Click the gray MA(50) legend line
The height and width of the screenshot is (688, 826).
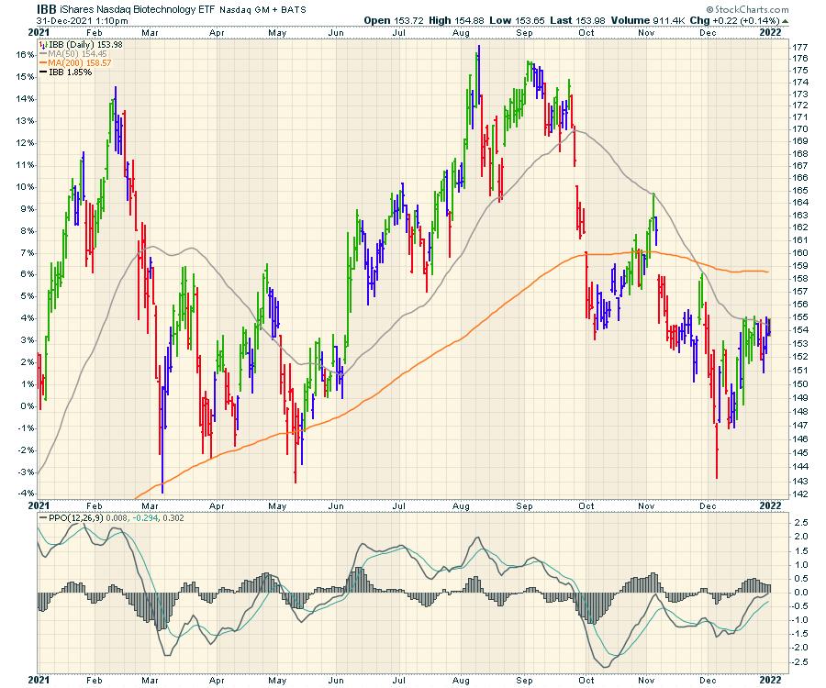pyautogui.click(x=42, y=54)
